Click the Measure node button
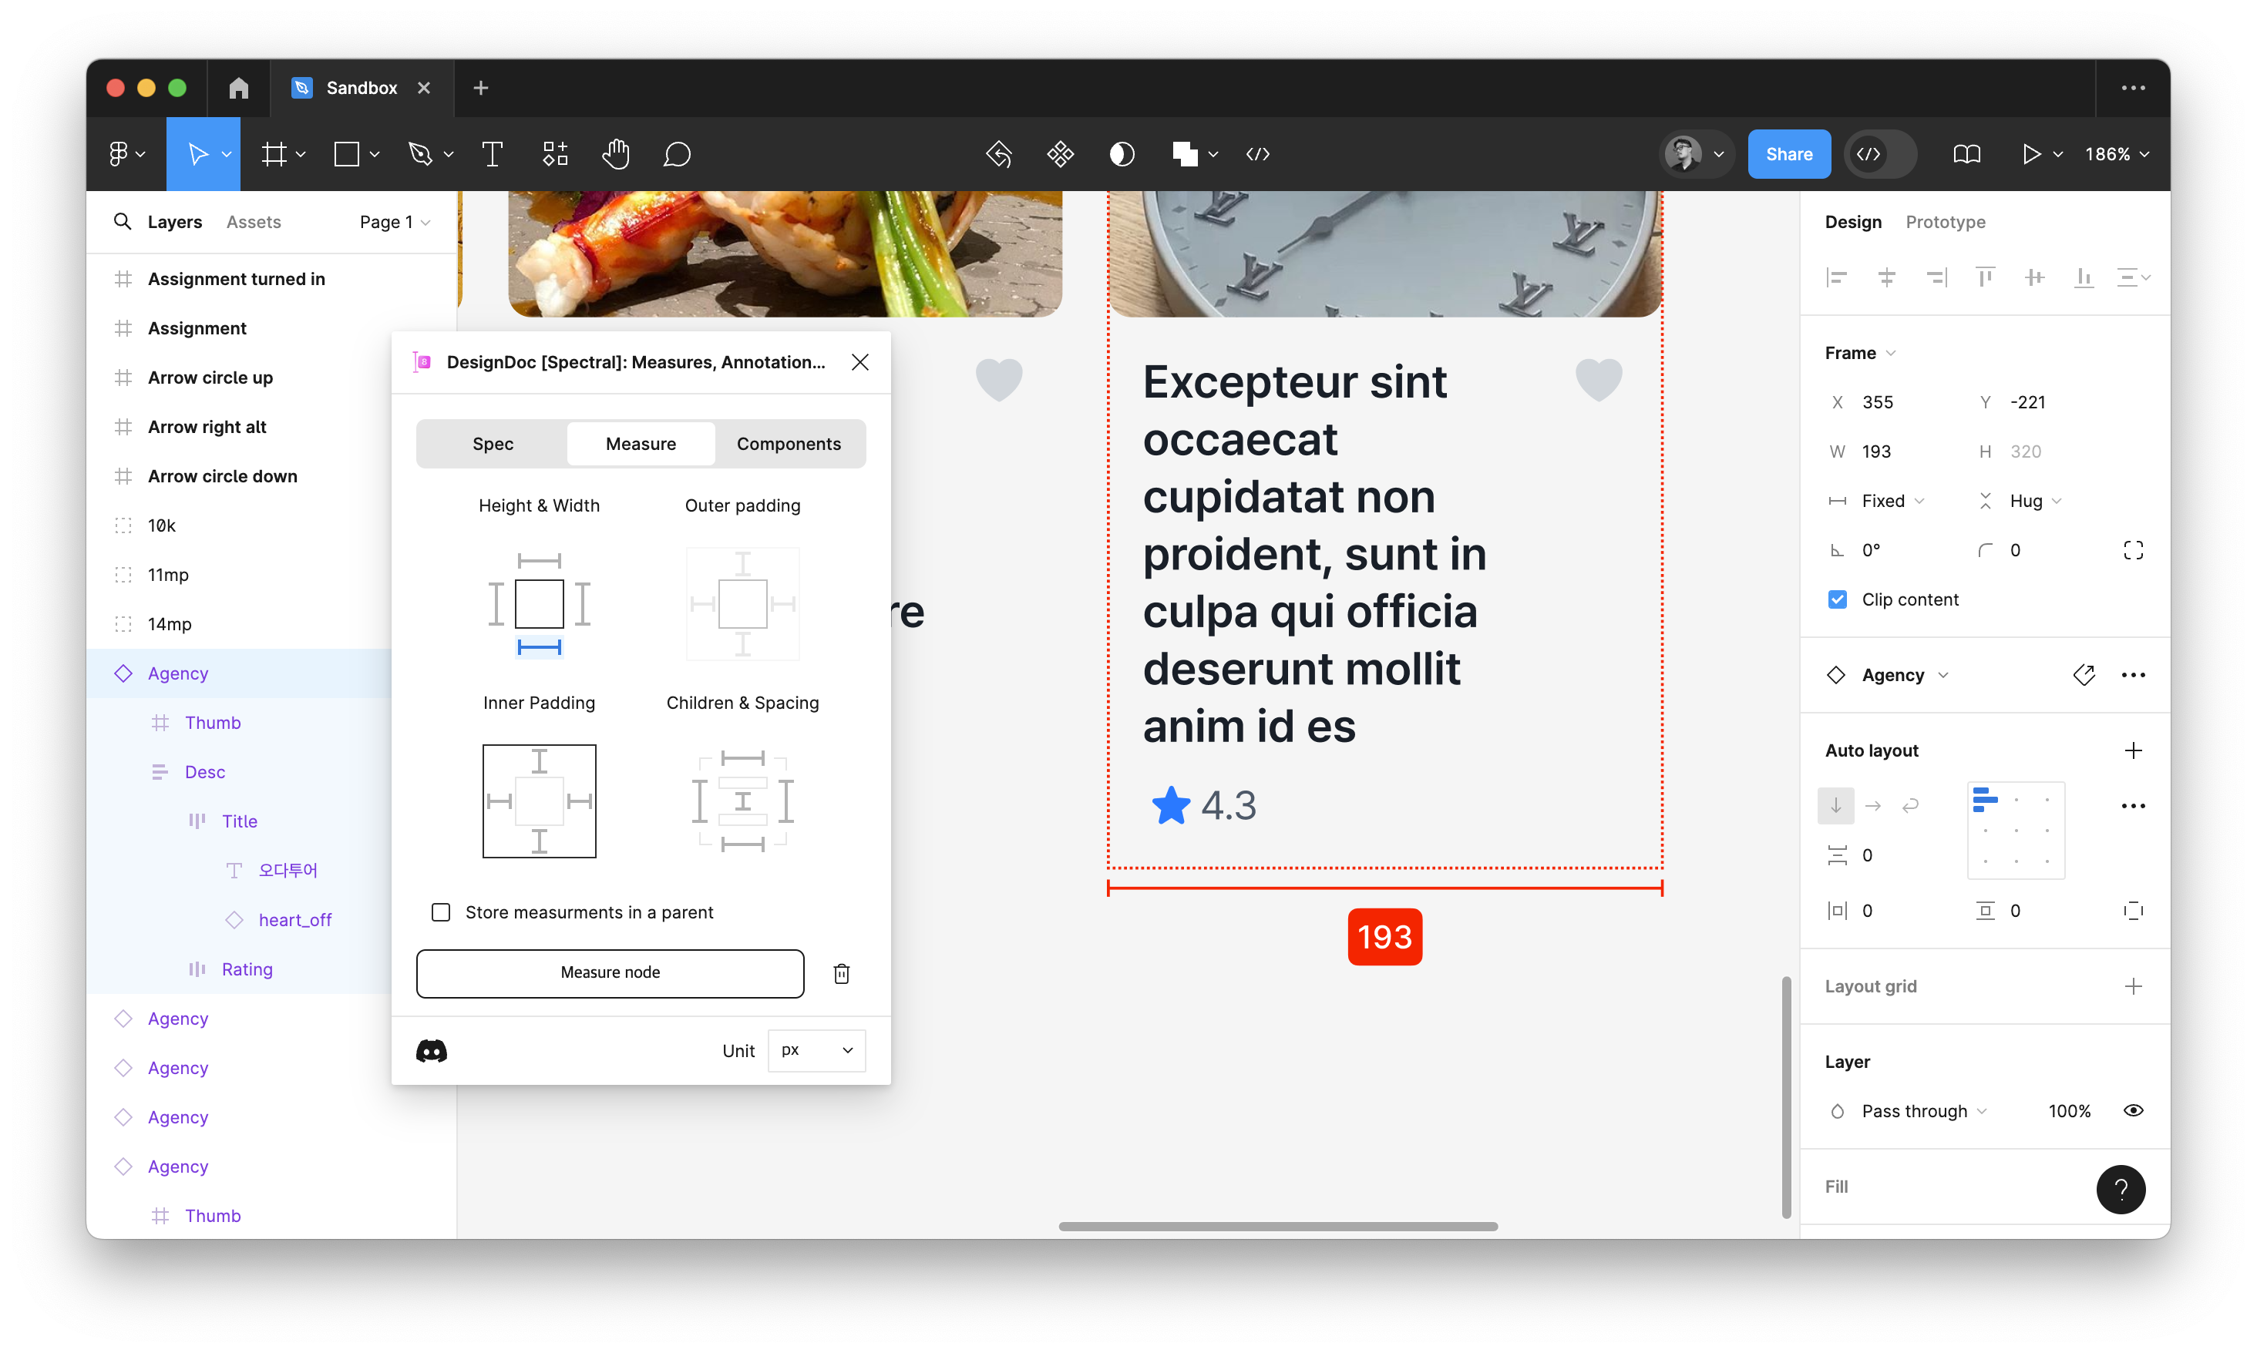 [x=610, y=973]
